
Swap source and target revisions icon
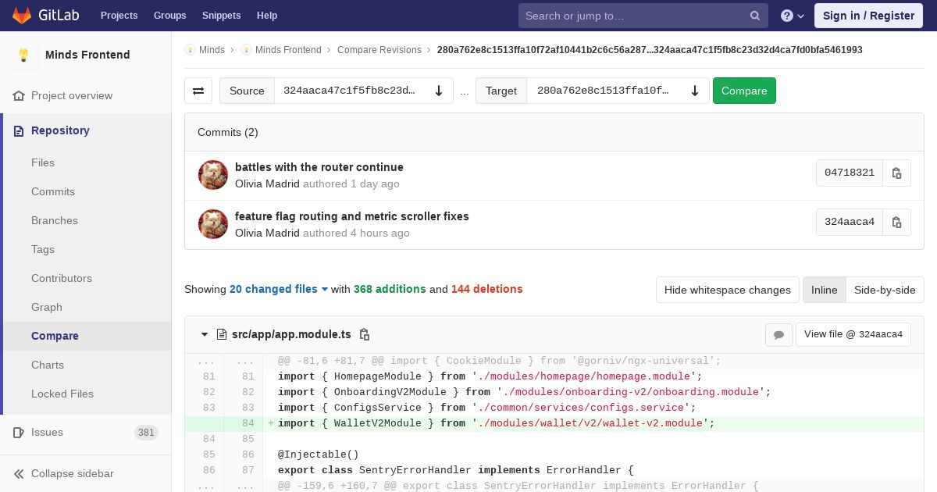point(198,91)
